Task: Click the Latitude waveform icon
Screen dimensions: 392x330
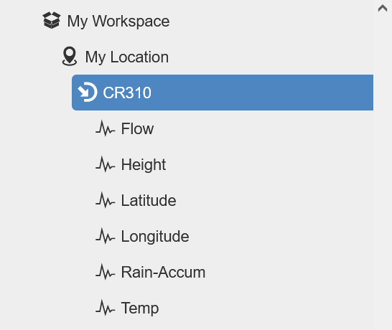Action: pyautogui.click(x=106, y=200)
